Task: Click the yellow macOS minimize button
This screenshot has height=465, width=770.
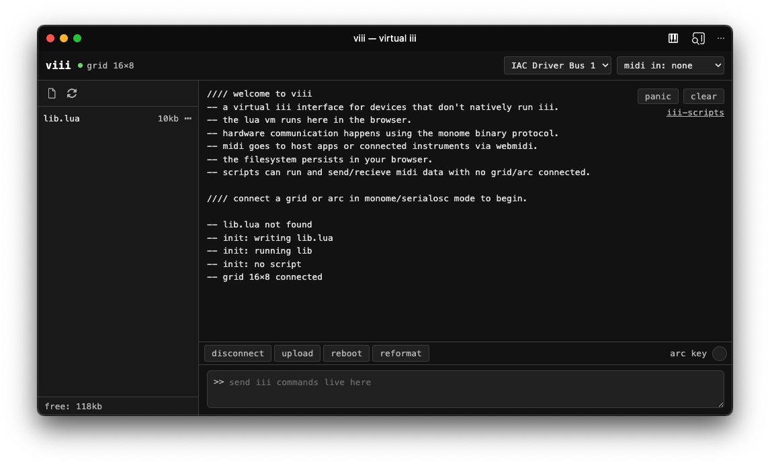Action: [64, 38]
